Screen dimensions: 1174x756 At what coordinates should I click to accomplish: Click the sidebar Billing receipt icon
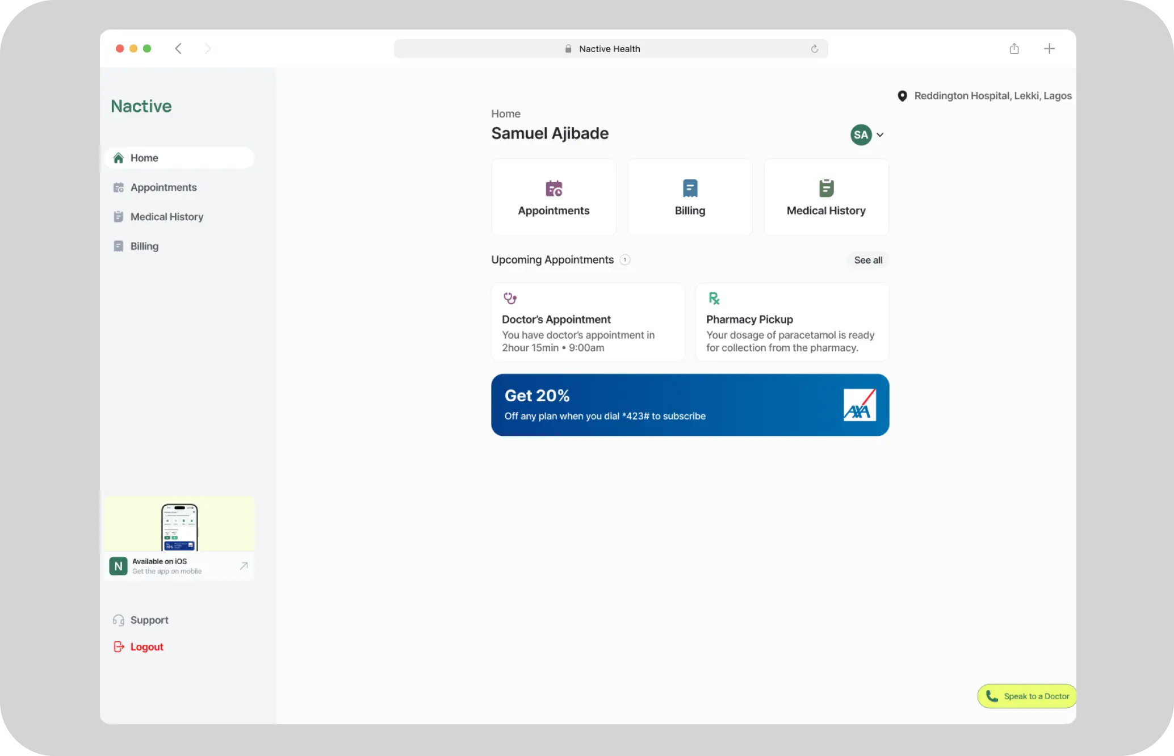(x=119, y=246)
